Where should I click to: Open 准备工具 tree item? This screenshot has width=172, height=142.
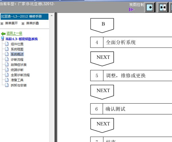[x=17, y=80]
